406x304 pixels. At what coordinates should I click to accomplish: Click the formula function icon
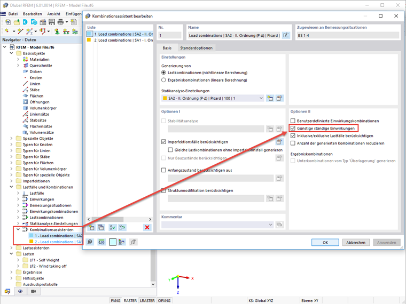(x=133, y=242)
